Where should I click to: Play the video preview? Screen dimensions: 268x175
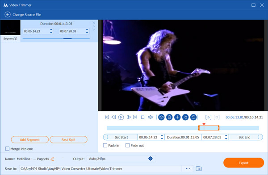coord(121,117)
